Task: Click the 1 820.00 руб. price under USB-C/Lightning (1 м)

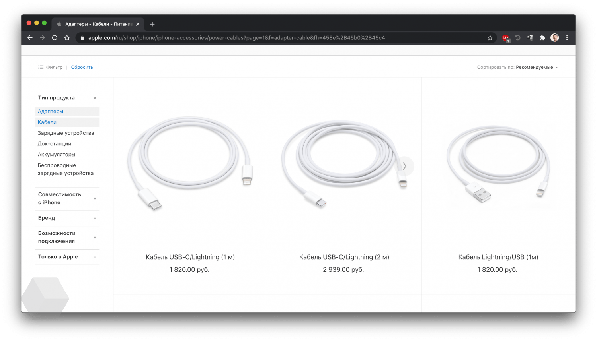Action: click(189, 270)
